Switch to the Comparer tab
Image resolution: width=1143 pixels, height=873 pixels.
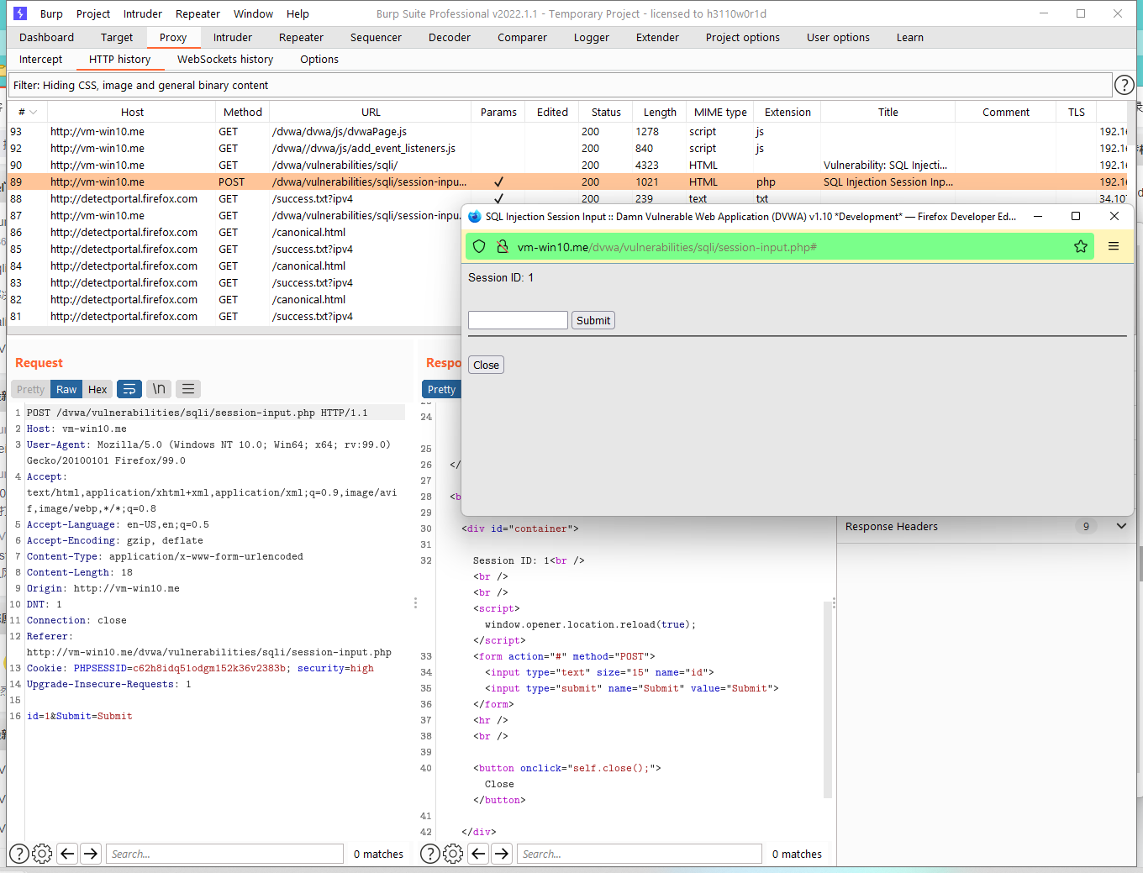(522, 37)
